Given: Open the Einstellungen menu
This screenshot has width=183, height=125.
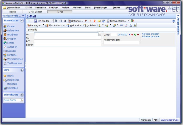Looking at the screenshot, I should [x=101, y=8].
